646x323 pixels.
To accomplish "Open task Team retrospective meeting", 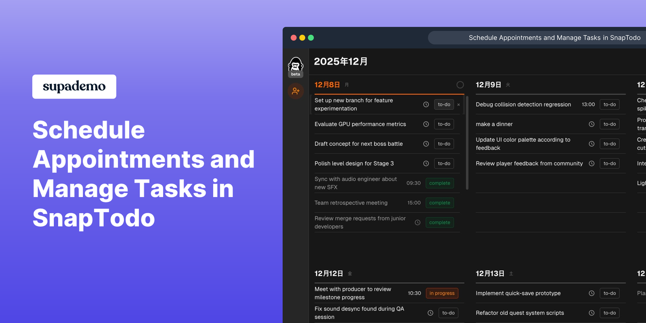I will click(351, 203).
